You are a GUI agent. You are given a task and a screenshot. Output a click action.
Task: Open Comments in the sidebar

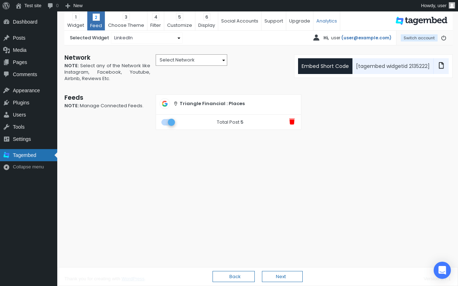(x=29, y=74)
